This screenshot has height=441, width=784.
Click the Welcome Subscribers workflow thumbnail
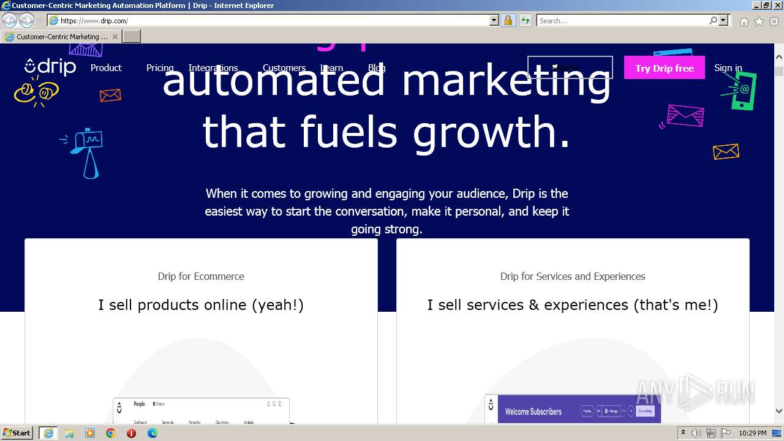573,409
